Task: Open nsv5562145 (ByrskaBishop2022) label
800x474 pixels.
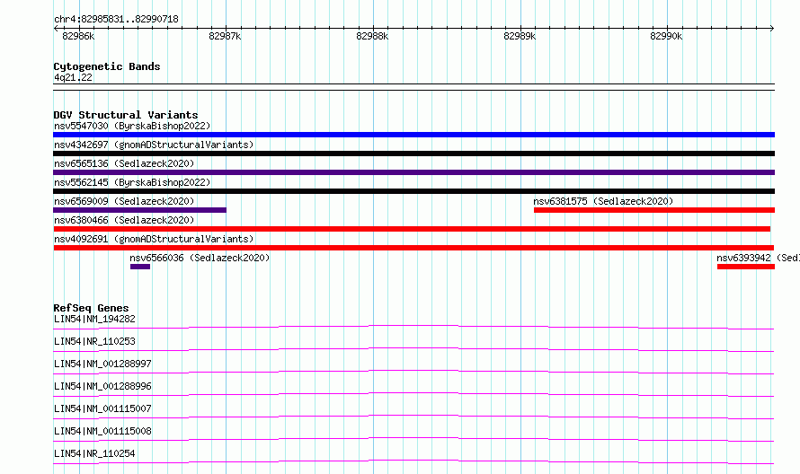Action: (132, 182)
